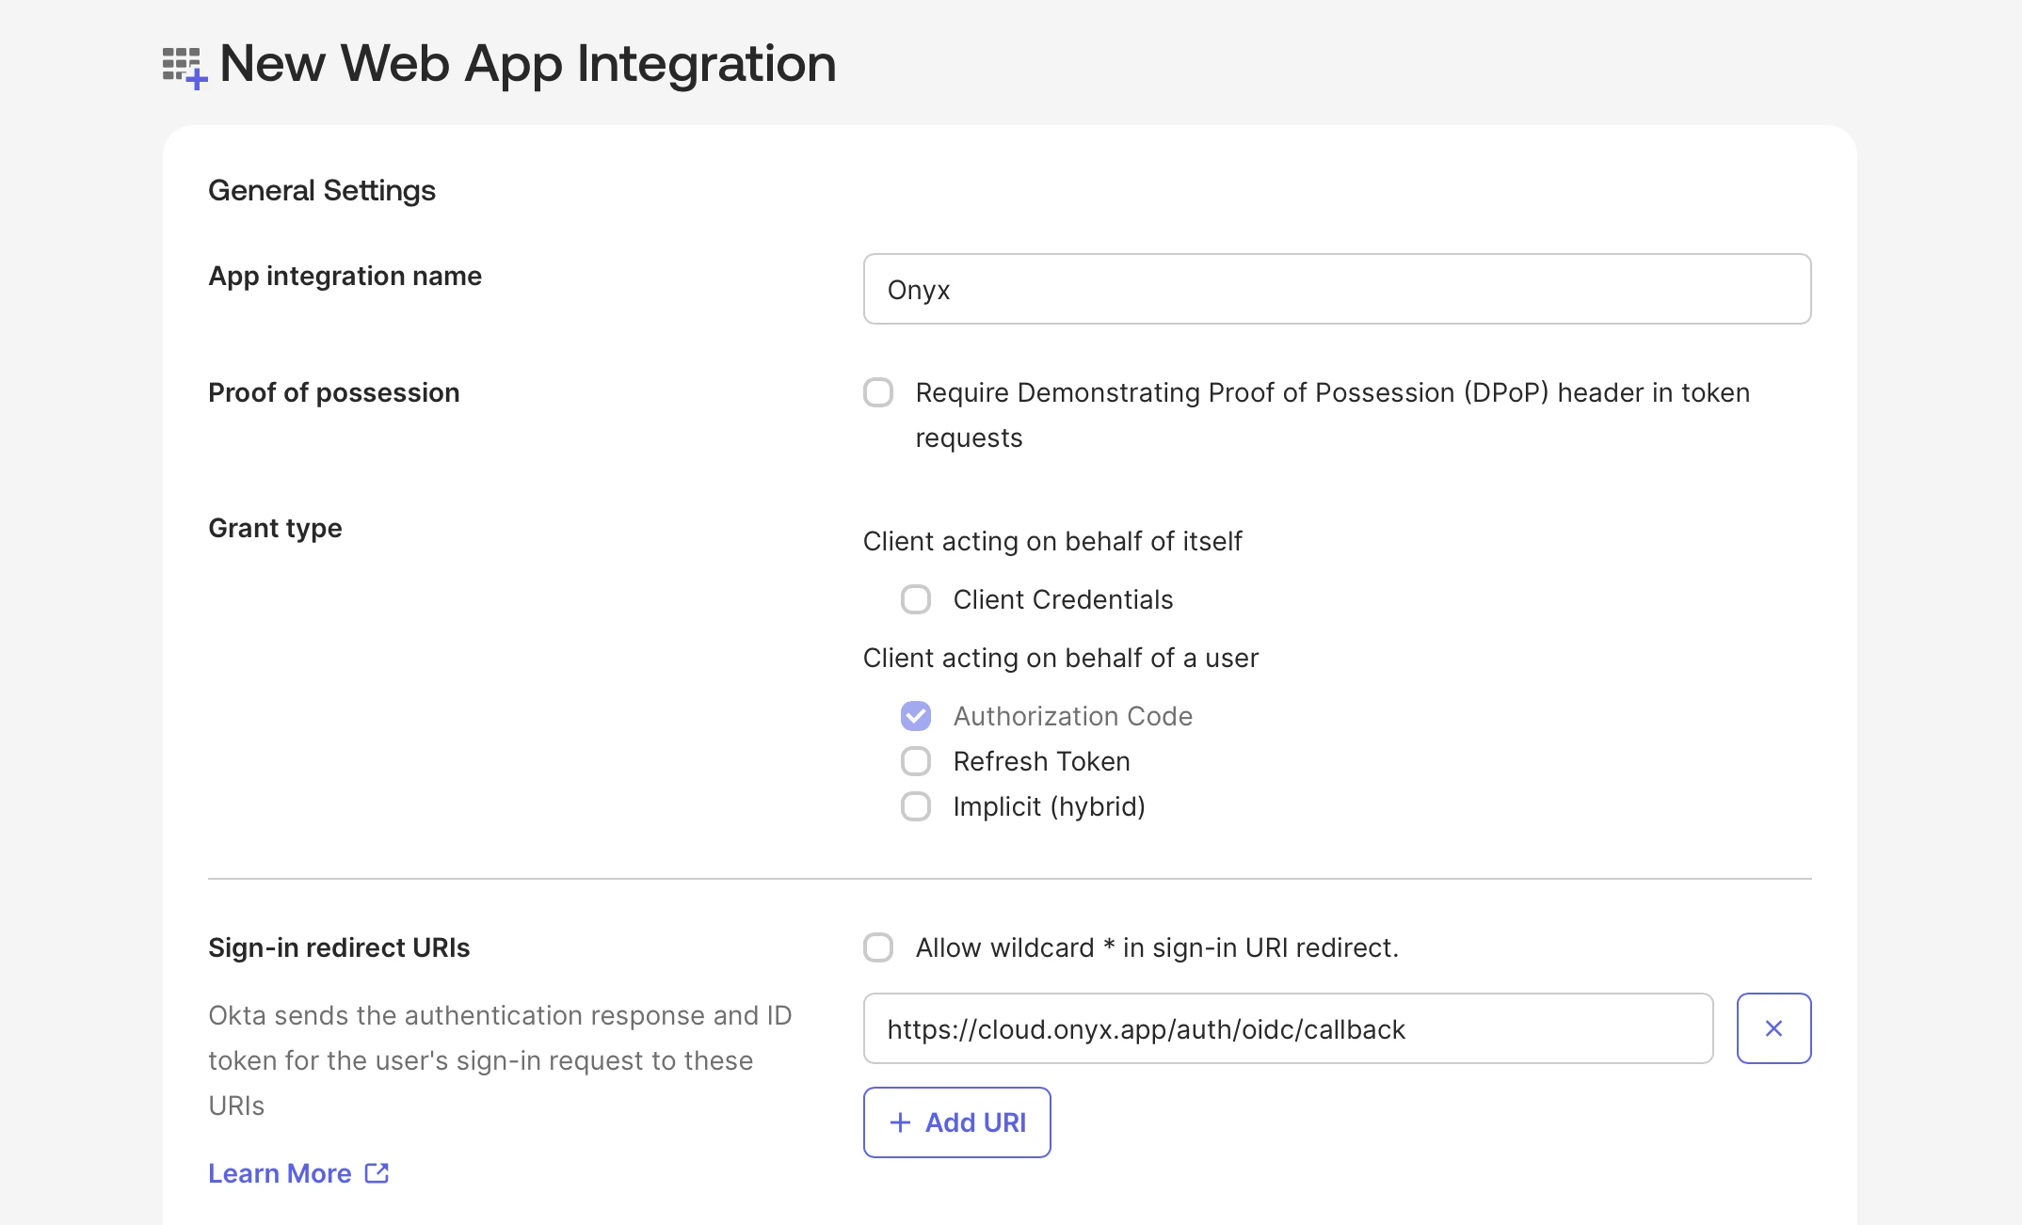The image size is (2022, 1225).
Task: Click the cloud.onyx.app redirect URI field
Action: point(1289,1028)
